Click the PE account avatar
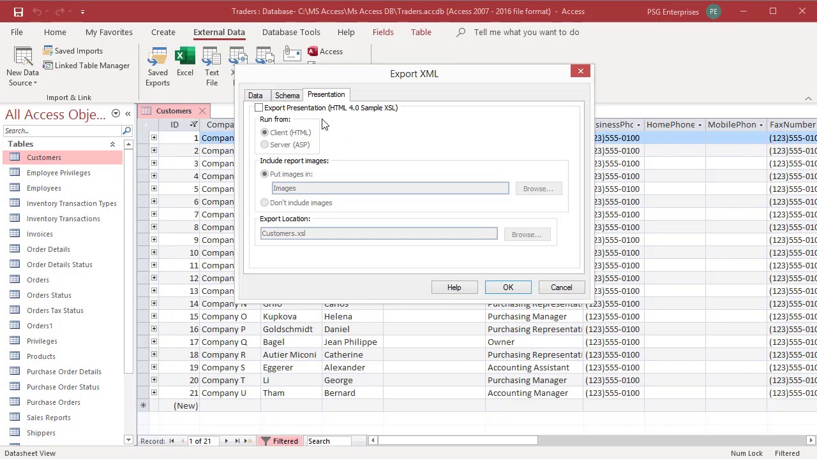The image size is (817, 459). click(x=714, y=11)
